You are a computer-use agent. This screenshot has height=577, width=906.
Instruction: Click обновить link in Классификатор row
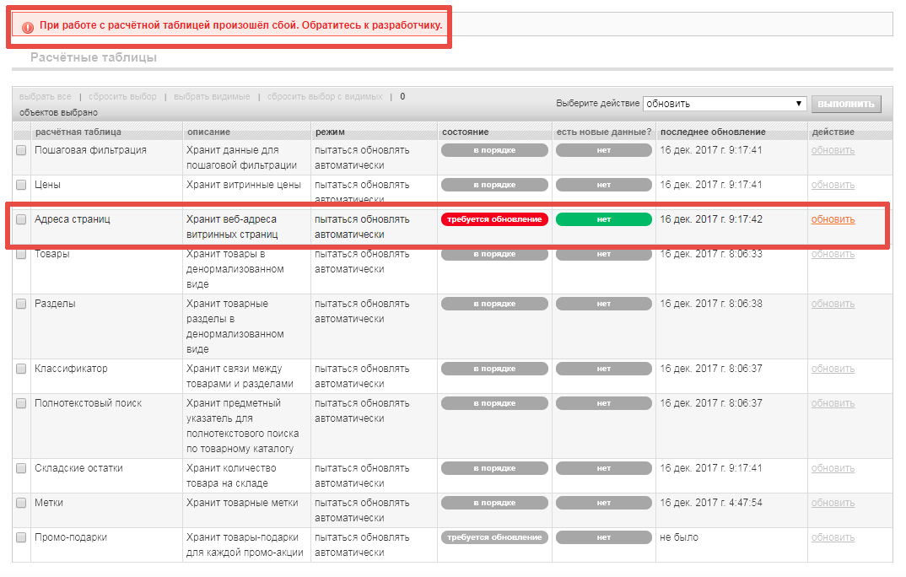[x=833, y=369]
